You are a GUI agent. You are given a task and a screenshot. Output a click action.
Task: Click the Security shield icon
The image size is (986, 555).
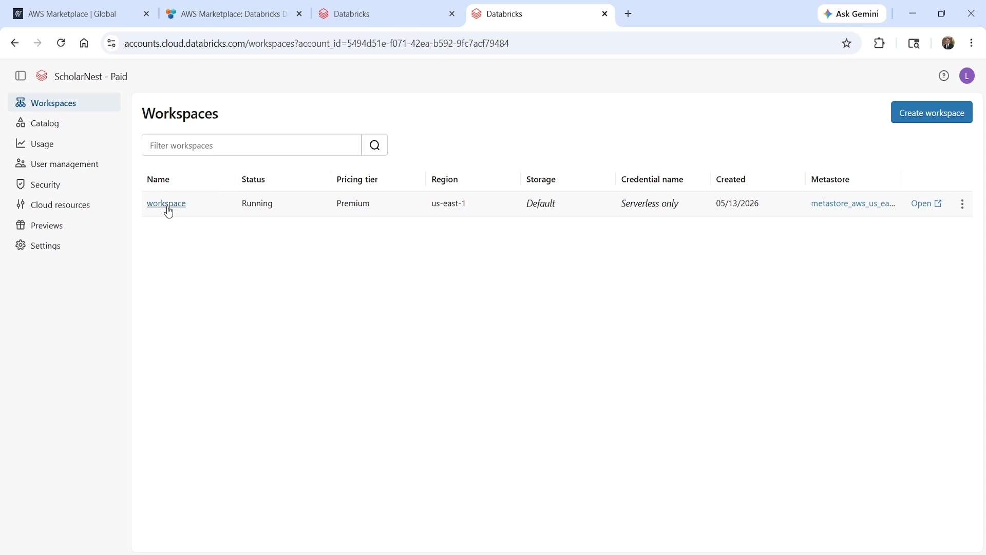[21, 184]
